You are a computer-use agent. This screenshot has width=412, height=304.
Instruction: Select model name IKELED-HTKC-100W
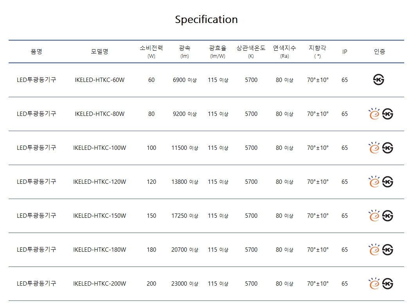[x=100, y=148]
